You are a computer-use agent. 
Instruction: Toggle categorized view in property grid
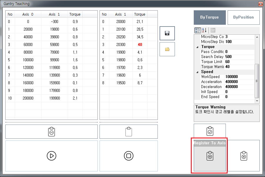(x=198, y=30)
